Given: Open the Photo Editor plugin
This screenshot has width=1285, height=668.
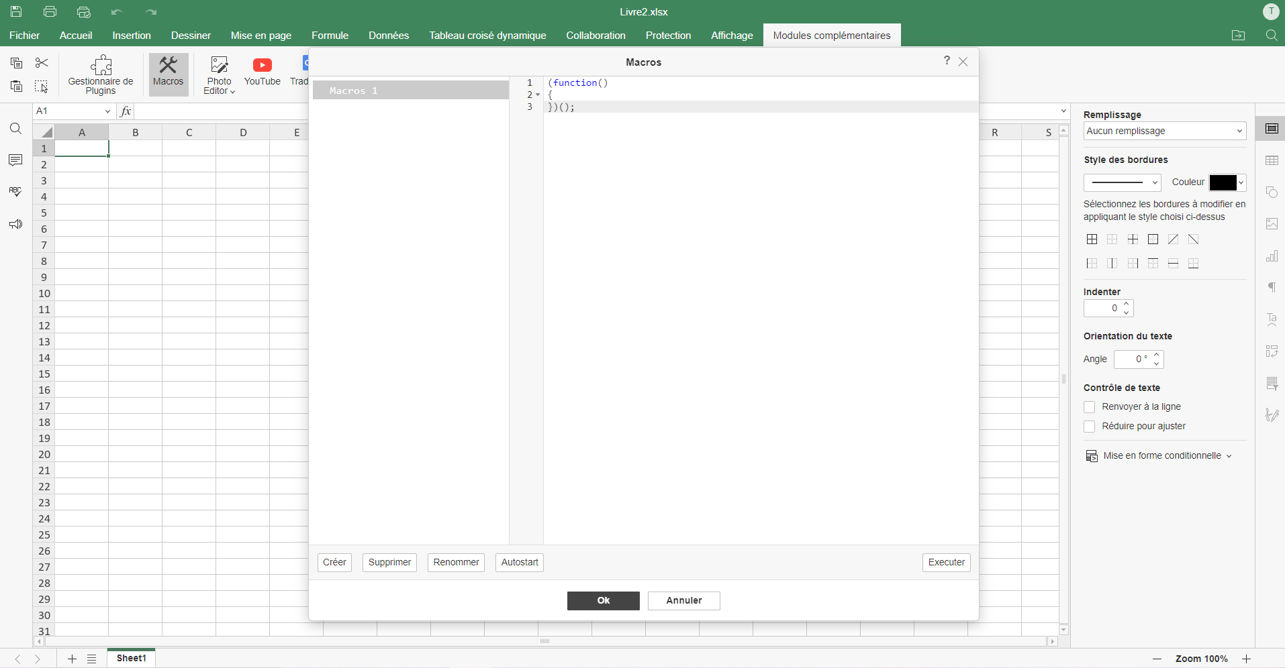Looking at the screenshot, I should coord(219,74).
